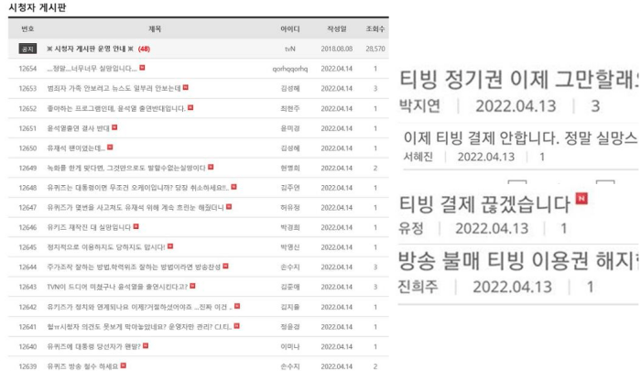Click the N badge beside post 12651 title
Screen dimensions: 641x371
114,127
